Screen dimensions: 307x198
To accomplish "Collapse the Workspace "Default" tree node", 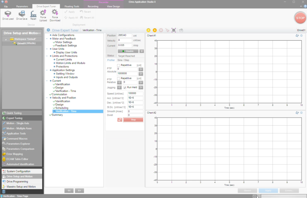I will pyautogui.click(x=6, y=39).
